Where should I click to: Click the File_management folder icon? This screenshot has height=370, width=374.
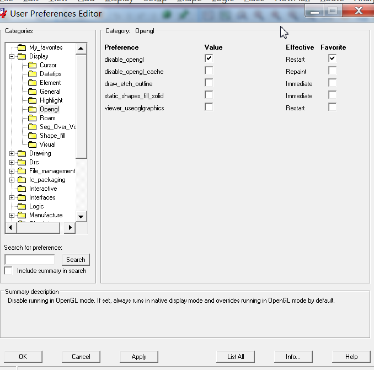pyautogui.click(x=22, y=171)
